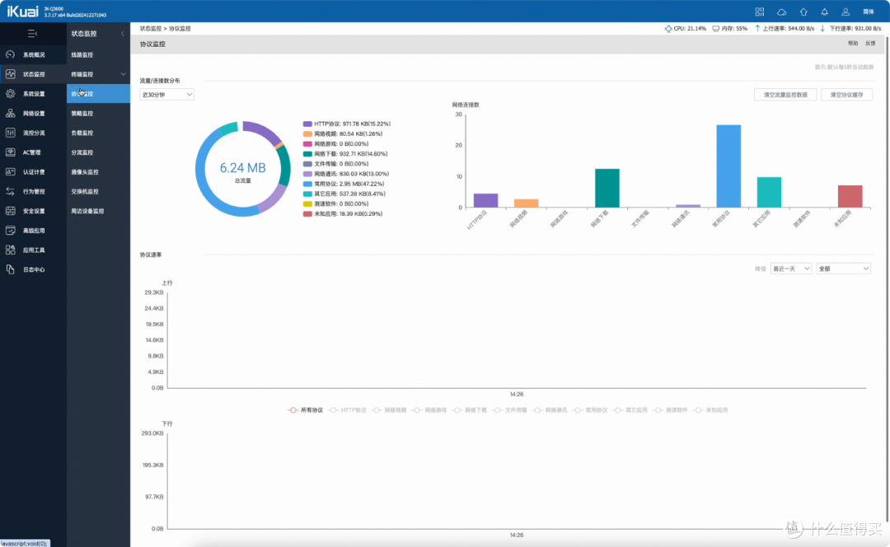The image size is (890, 547).
Task: Open the notification bell
Action: point(824,12)
